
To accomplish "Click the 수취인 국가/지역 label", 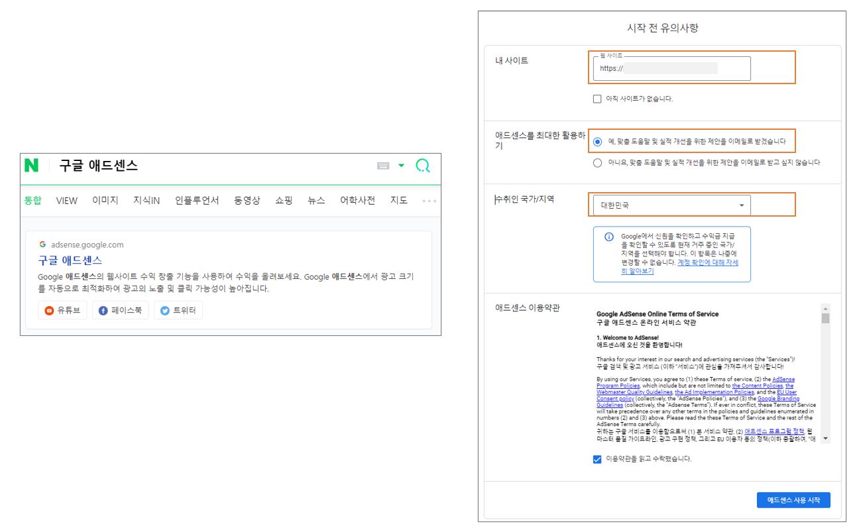I will click(524, 199).
